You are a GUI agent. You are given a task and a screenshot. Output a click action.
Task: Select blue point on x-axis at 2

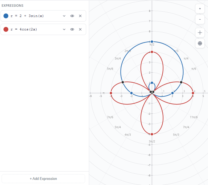click(172, 93)
